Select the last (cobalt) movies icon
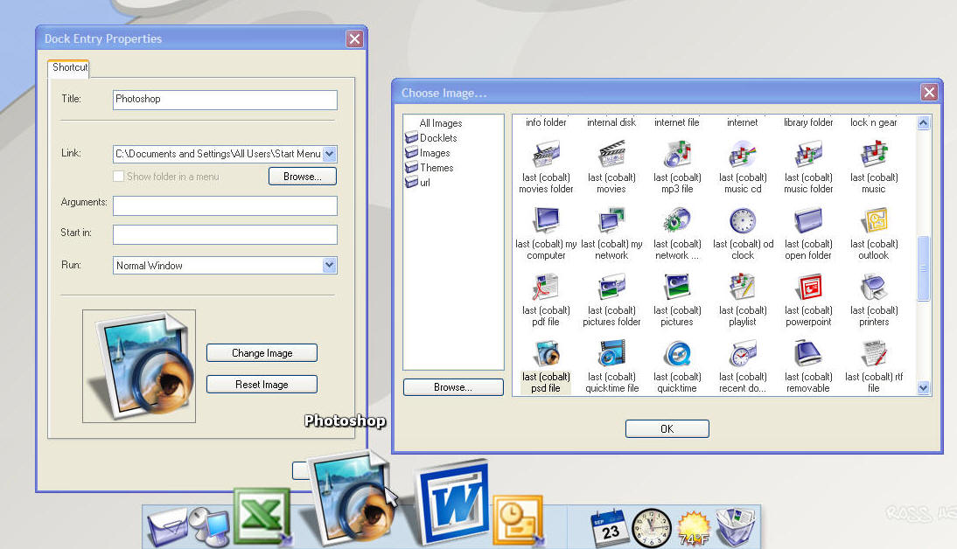Screen dimensions: 957x549 [611, 154]
